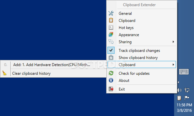Click the Clipboard settings label under General
Screen dimensions: 194x116
[x=127, y=21]
